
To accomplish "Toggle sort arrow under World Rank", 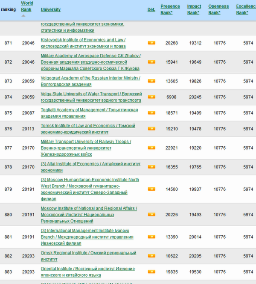I will tap(23, 16).
